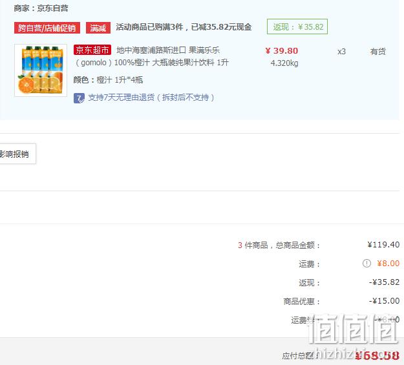Click the shipping fee info icon

pos(367,264)
